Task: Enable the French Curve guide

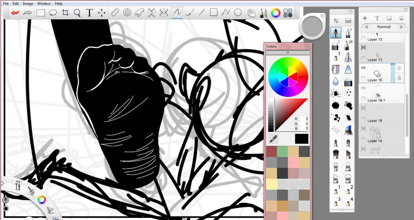Action: pyautogui.click(x=140, y=12)
